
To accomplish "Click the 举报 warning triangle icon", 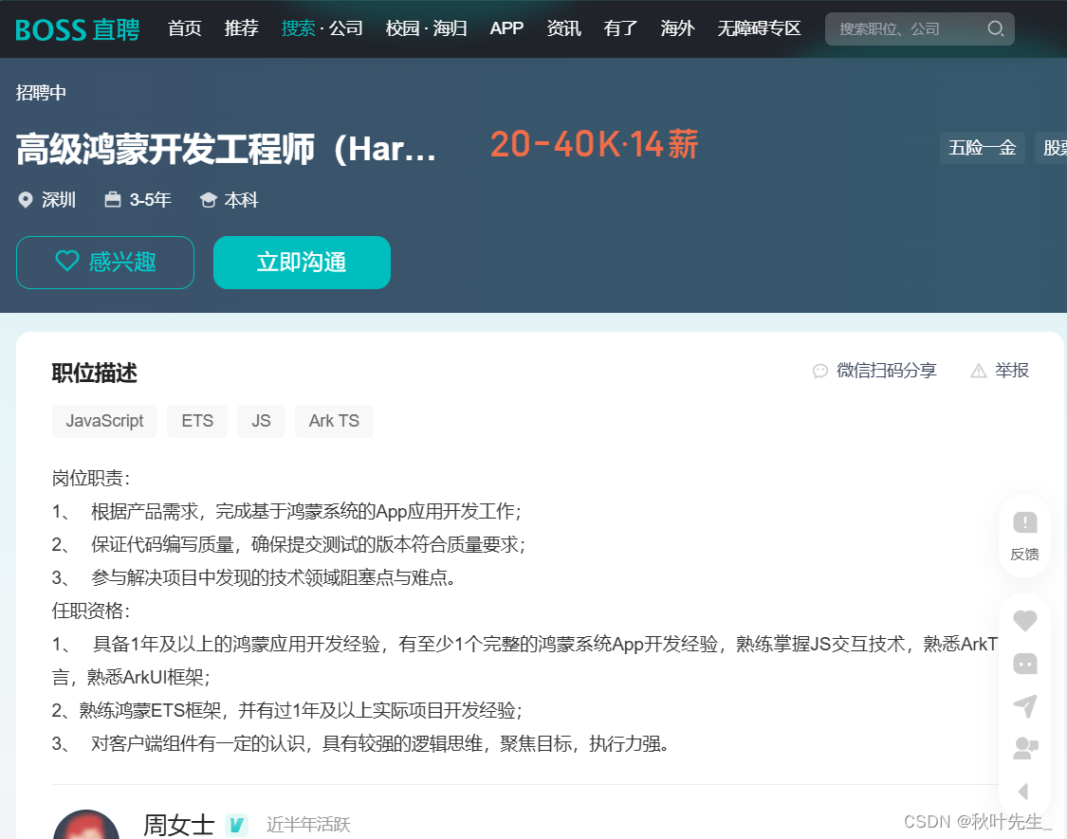I will tap(979, 371).
